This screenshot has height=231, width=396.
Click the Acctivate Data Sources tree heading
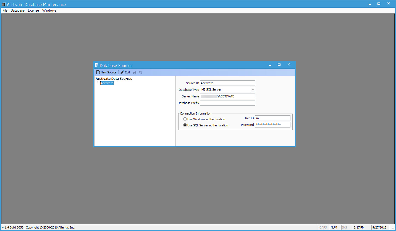tap(114, 79)
